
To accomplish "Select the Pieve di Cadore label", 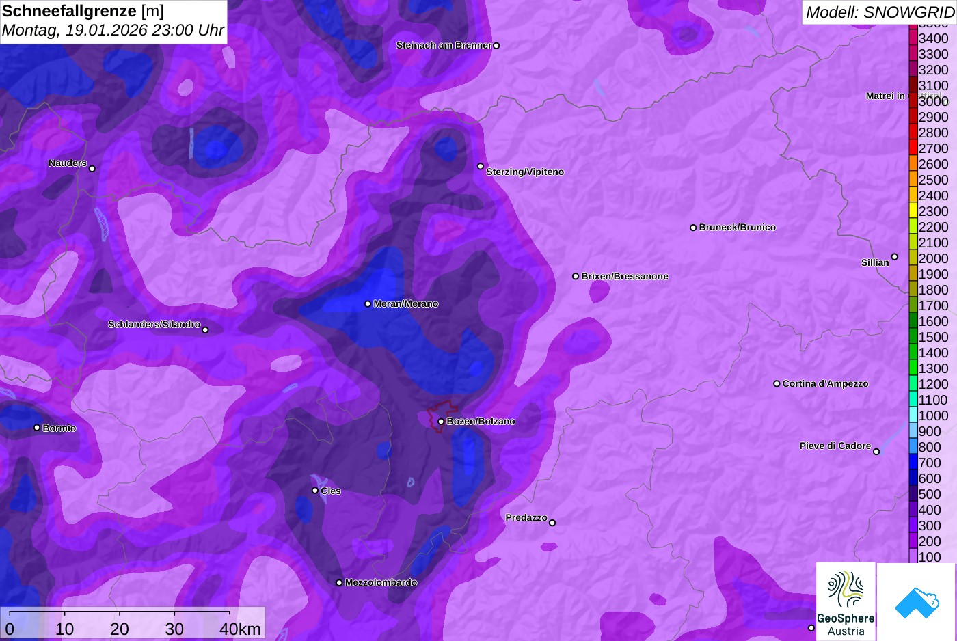I will pos(835,446).
